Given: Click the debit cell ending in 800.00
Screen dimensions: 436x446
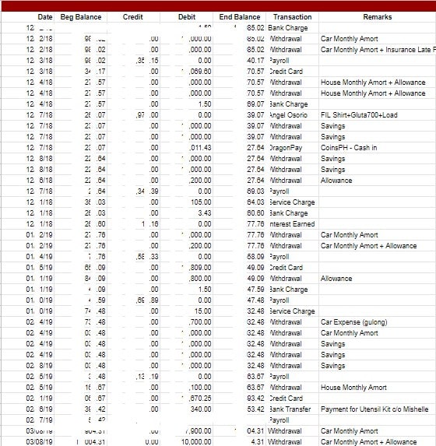Looking at the screenshot, I should (186, 279).
